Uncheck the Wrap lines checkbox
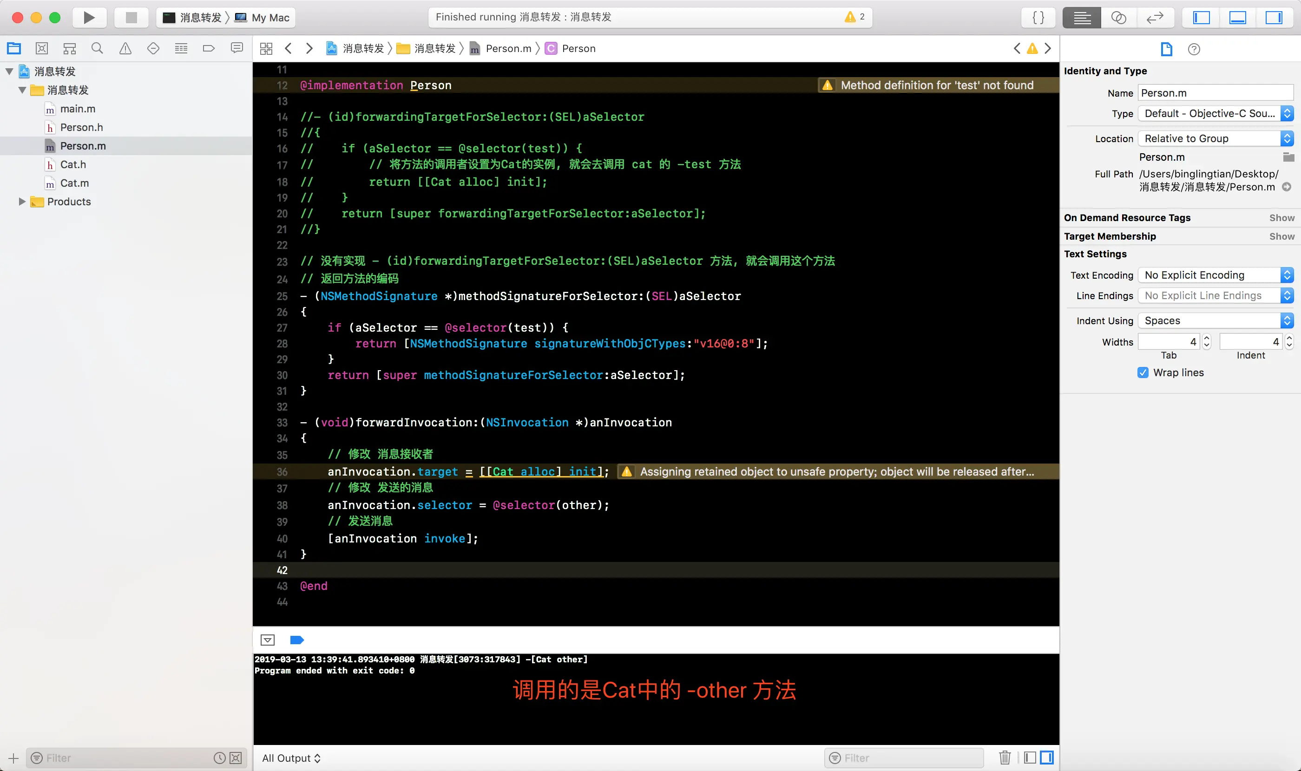1301x771 pixels. click(x=1143, y=372)
